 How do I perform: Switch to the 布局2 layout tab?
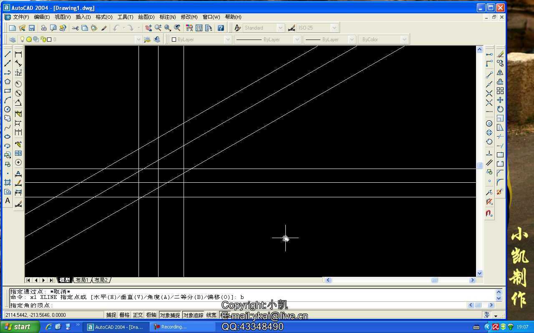click(101, 280)
